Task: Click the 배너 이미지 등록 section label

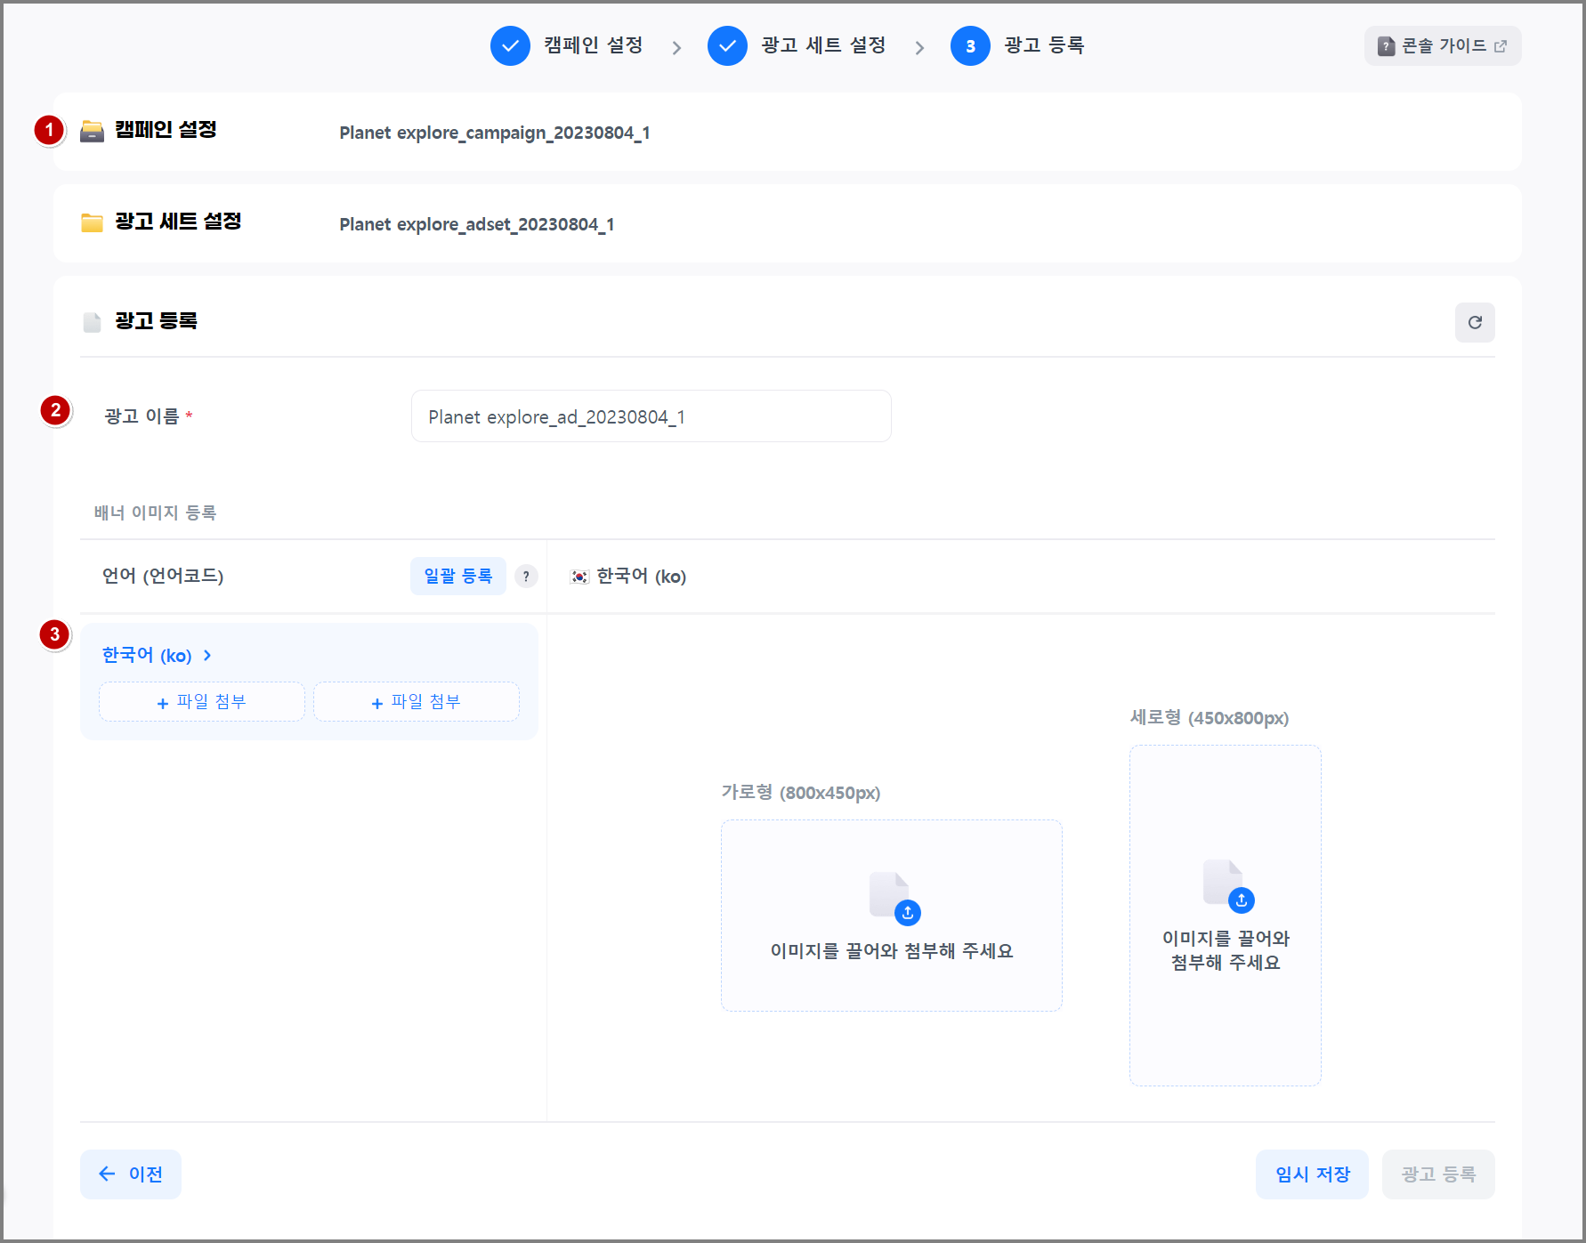Action: click(x=156, y=513)
